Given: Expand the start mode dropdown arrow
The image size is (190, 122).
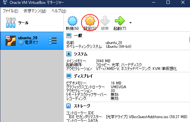Looking at the screenshot, I should [x=130, y=23].
